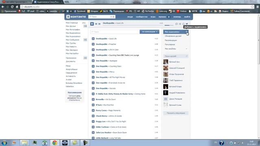Play Chuck Berry – Johnny B Goode

tap(93, 116)
